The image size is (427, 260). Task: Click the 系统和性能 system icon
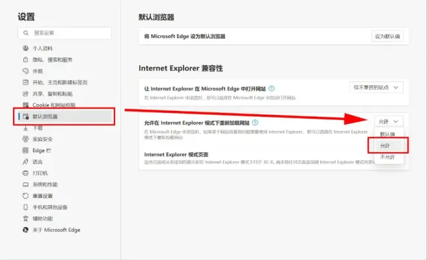pos(26,185)
